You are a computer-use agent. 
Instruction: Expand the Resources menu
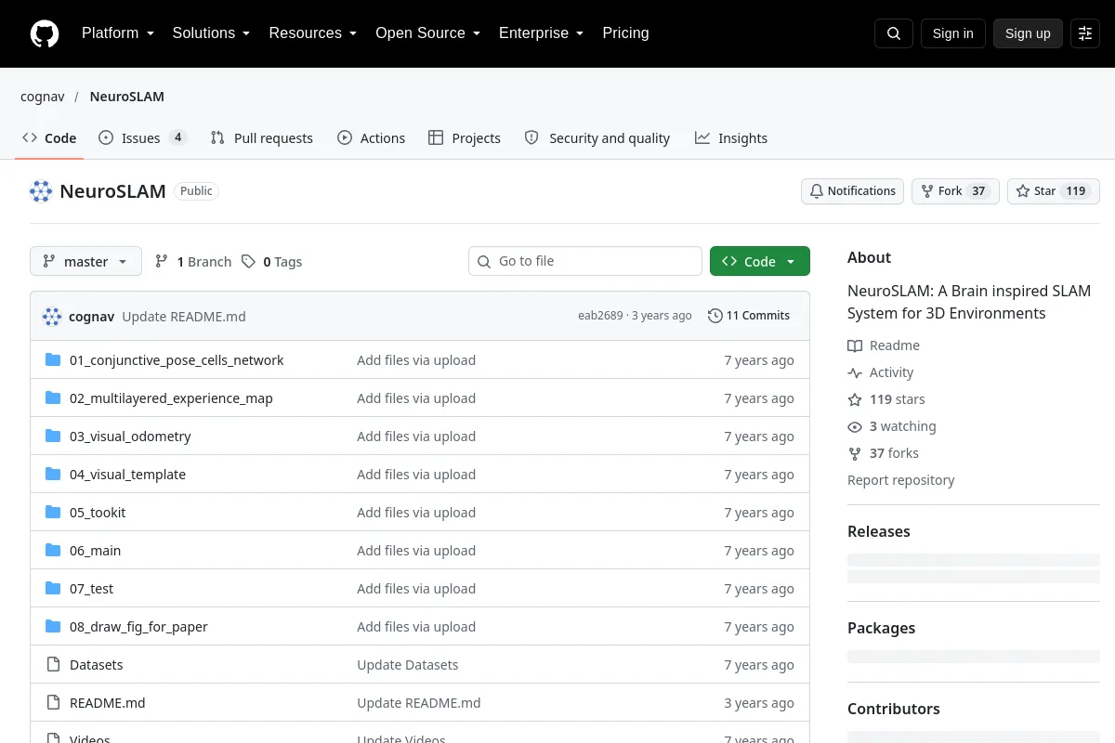pos(313,33)
